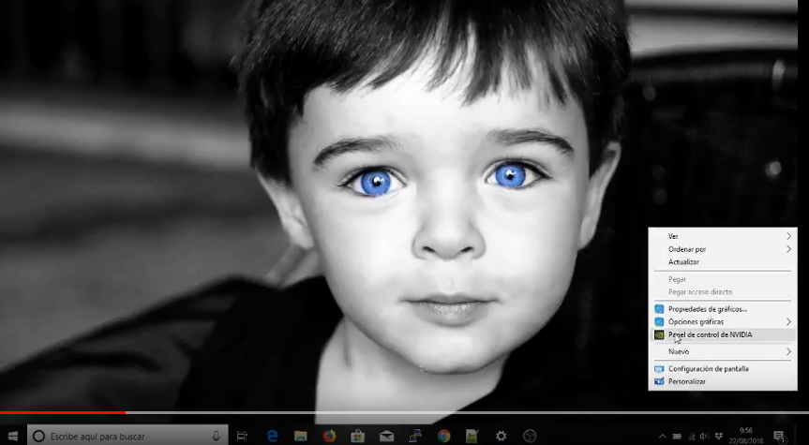809x445 pixels.
Task: Launch Google Chrome from taskbar
Action: click(443, 436)
